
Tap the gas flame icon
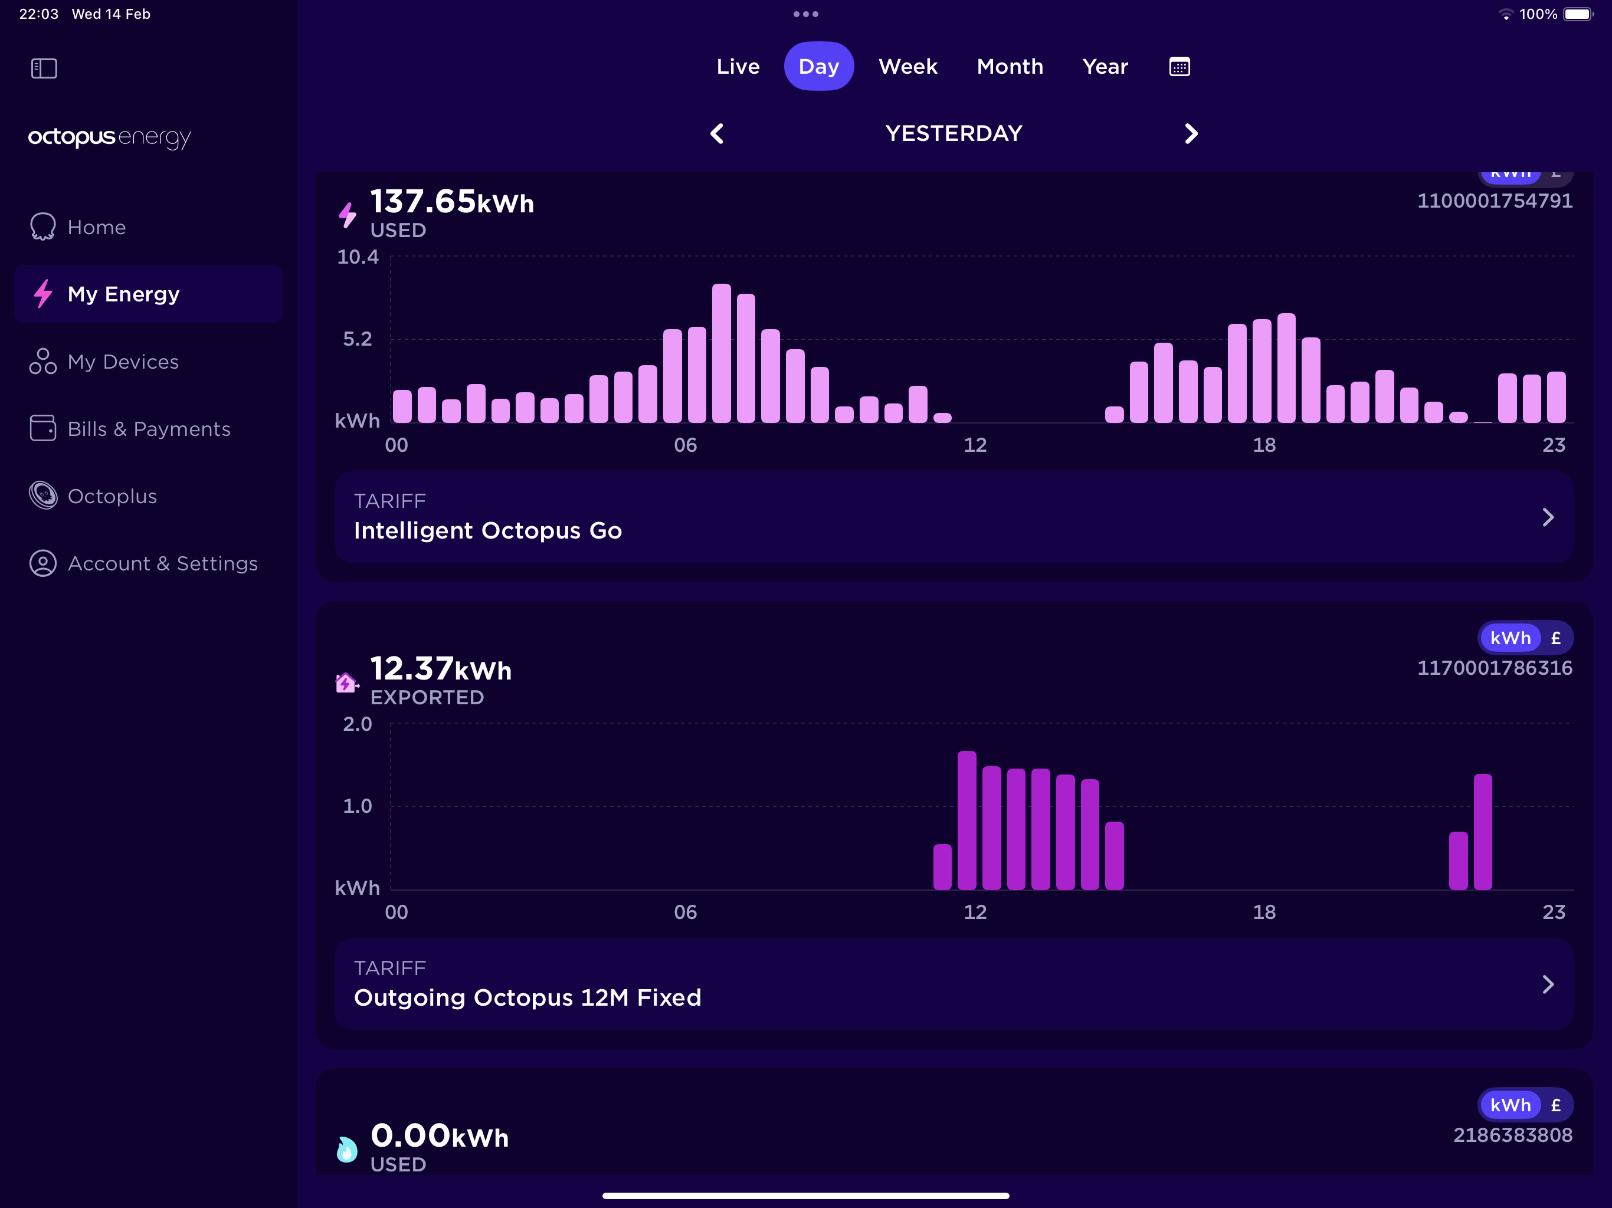[x=347, y=1149]
